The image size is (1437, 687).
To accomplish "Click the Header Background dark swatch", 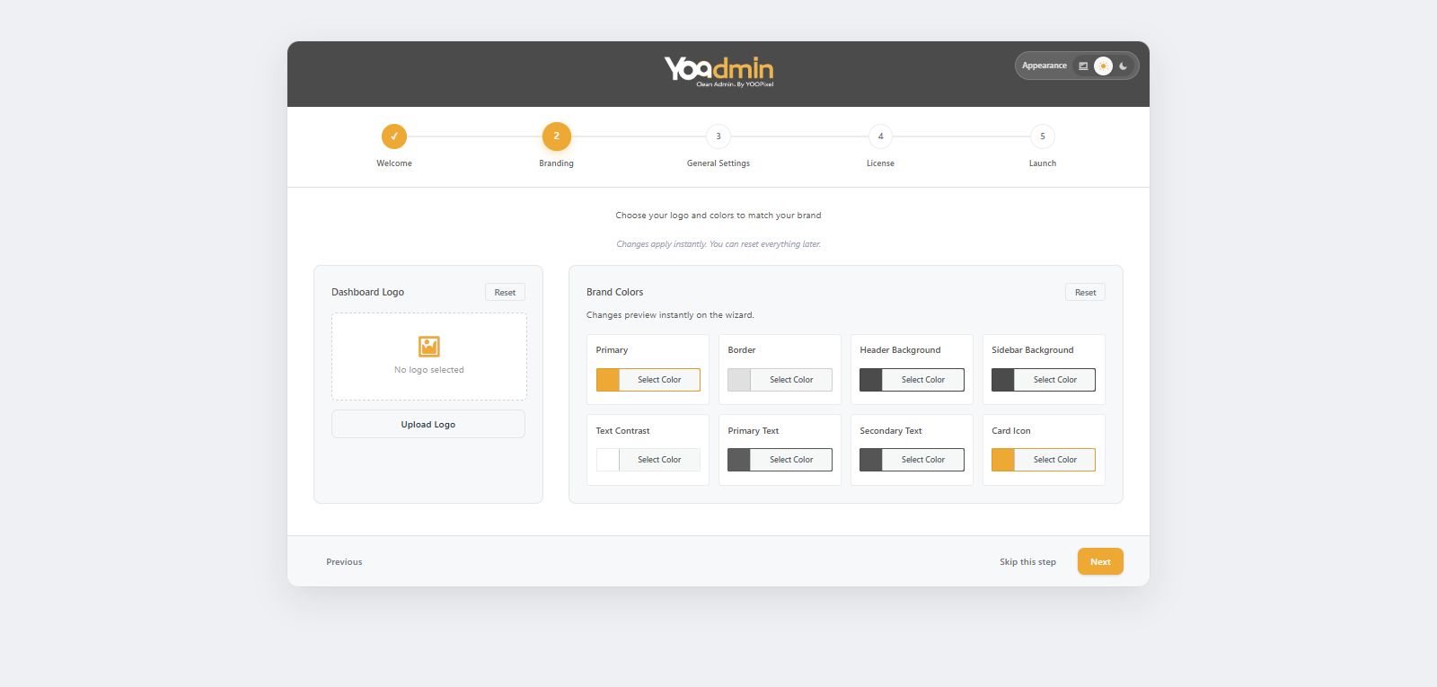I will click(x=871, y=380).
